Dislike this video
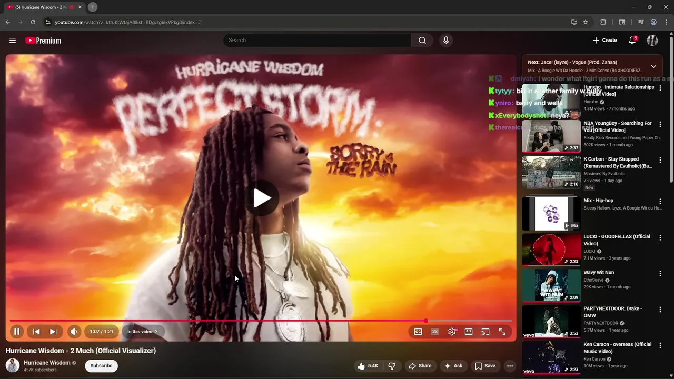 click(392, 366)
